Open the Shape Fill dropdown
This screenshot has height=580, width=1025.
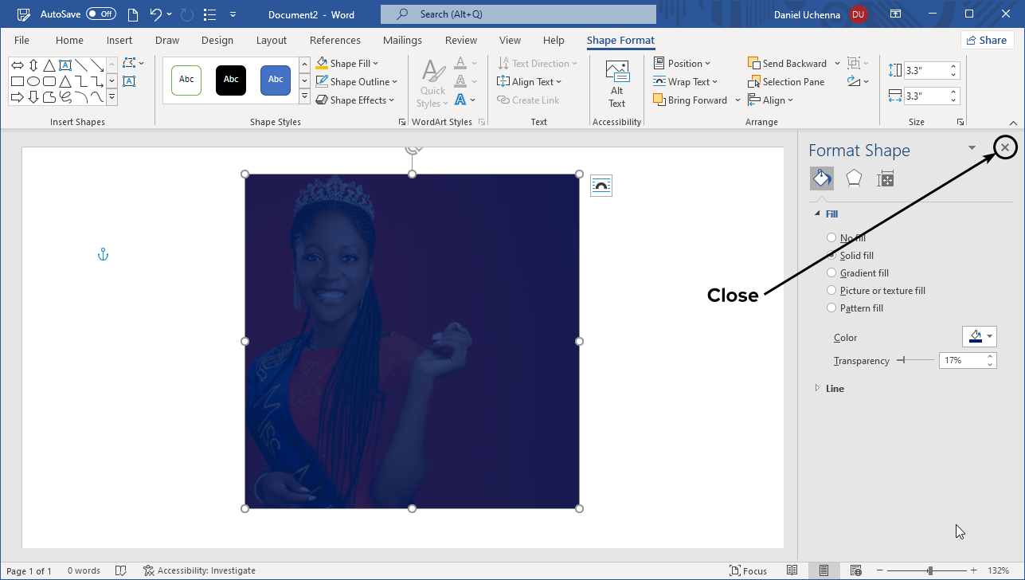348,64
